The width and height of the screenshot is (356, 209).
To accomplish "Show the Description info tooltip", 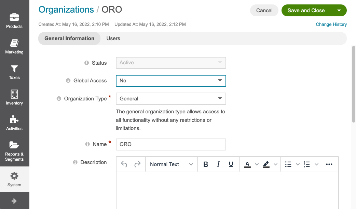I will click(x=75, y=162).
